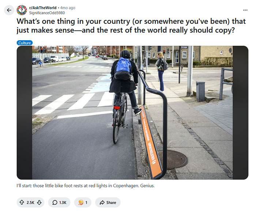Click the 2.5K vote score

[30, 202]
